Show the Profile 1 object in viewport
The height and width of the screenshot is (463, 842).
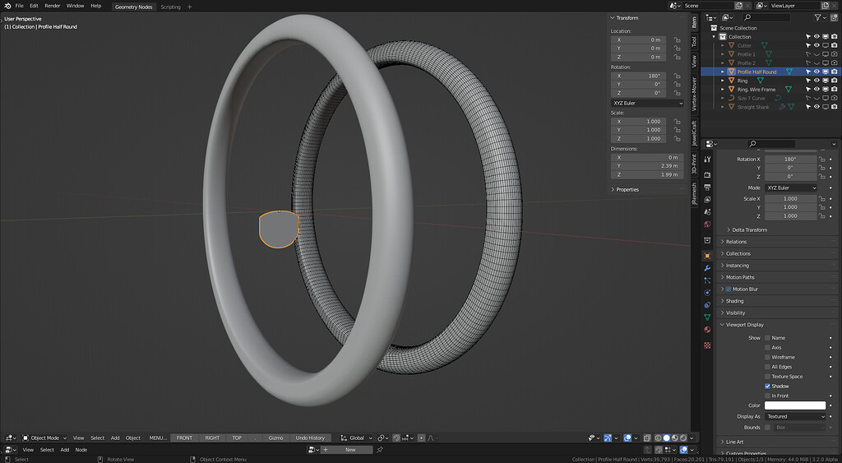[817, 54]
